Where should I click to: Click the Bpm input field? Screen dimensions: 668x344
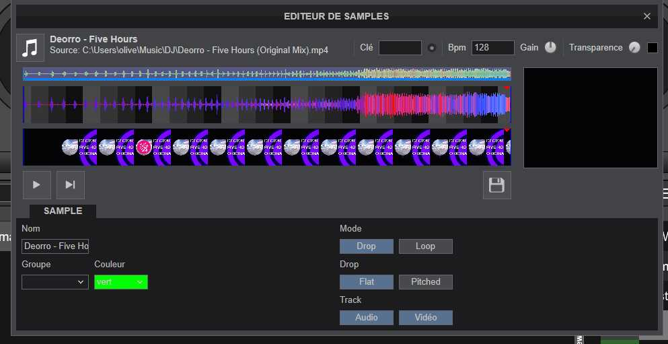tap(492, 48)
